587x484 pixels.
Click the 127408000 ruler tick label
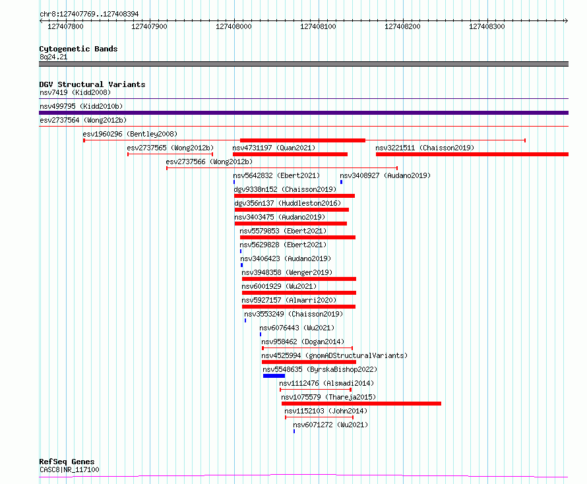click(x=233, y=26)
